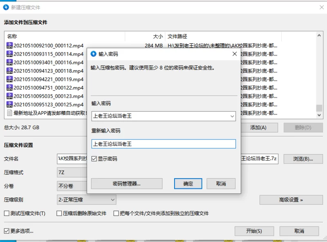
Task: Click the 284 MB size cell
Action: [x=154, y=45]
